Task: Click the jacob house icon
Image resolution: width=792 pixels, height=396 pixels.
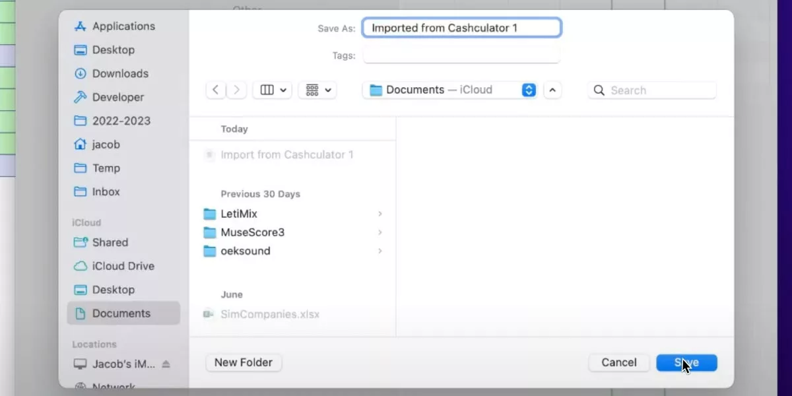Action: pos(81,145)
